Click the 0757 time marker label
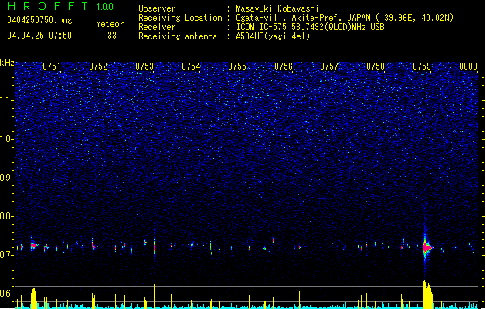The width and height of the screenshot is (486, 309). click(329, 66)
